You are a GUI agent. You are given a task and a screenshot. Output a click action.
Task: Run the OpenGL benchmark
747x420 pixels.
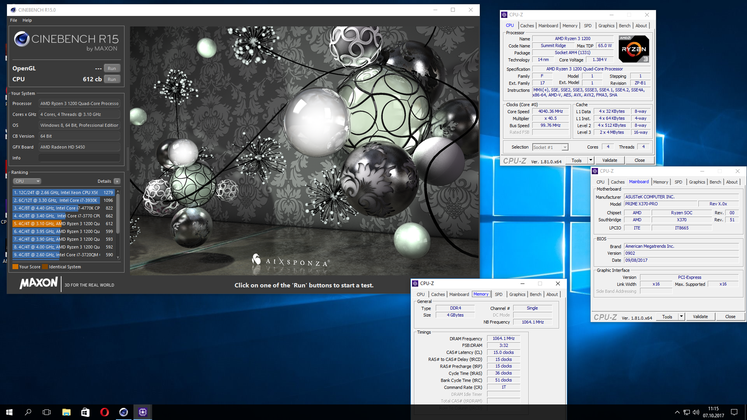tap(112, 68)
